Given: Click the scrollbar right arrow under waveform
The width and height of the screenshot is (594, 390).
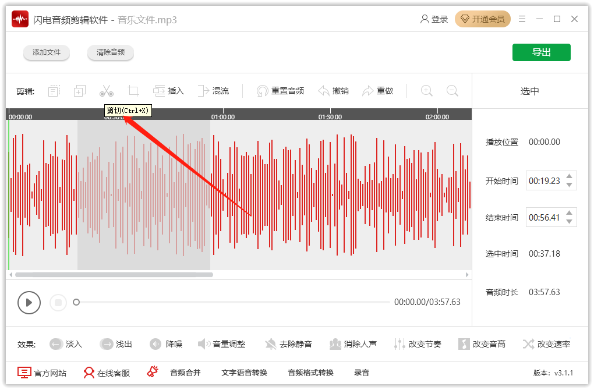Looking at the screenshot, I should coord(467,275).
